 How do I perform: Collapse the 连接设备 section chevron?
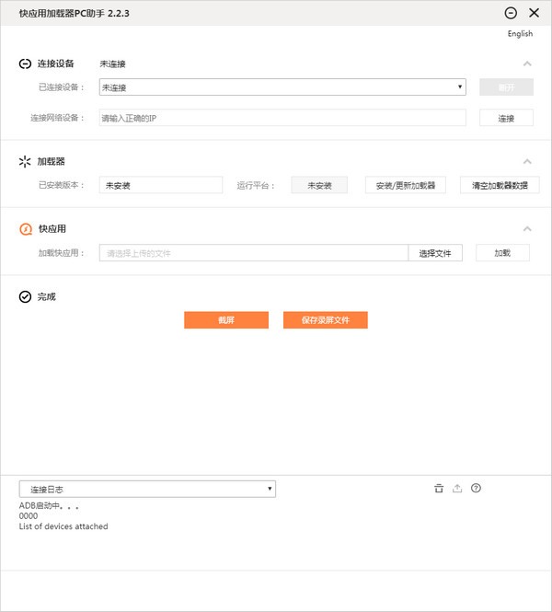(x=527, y=64)
